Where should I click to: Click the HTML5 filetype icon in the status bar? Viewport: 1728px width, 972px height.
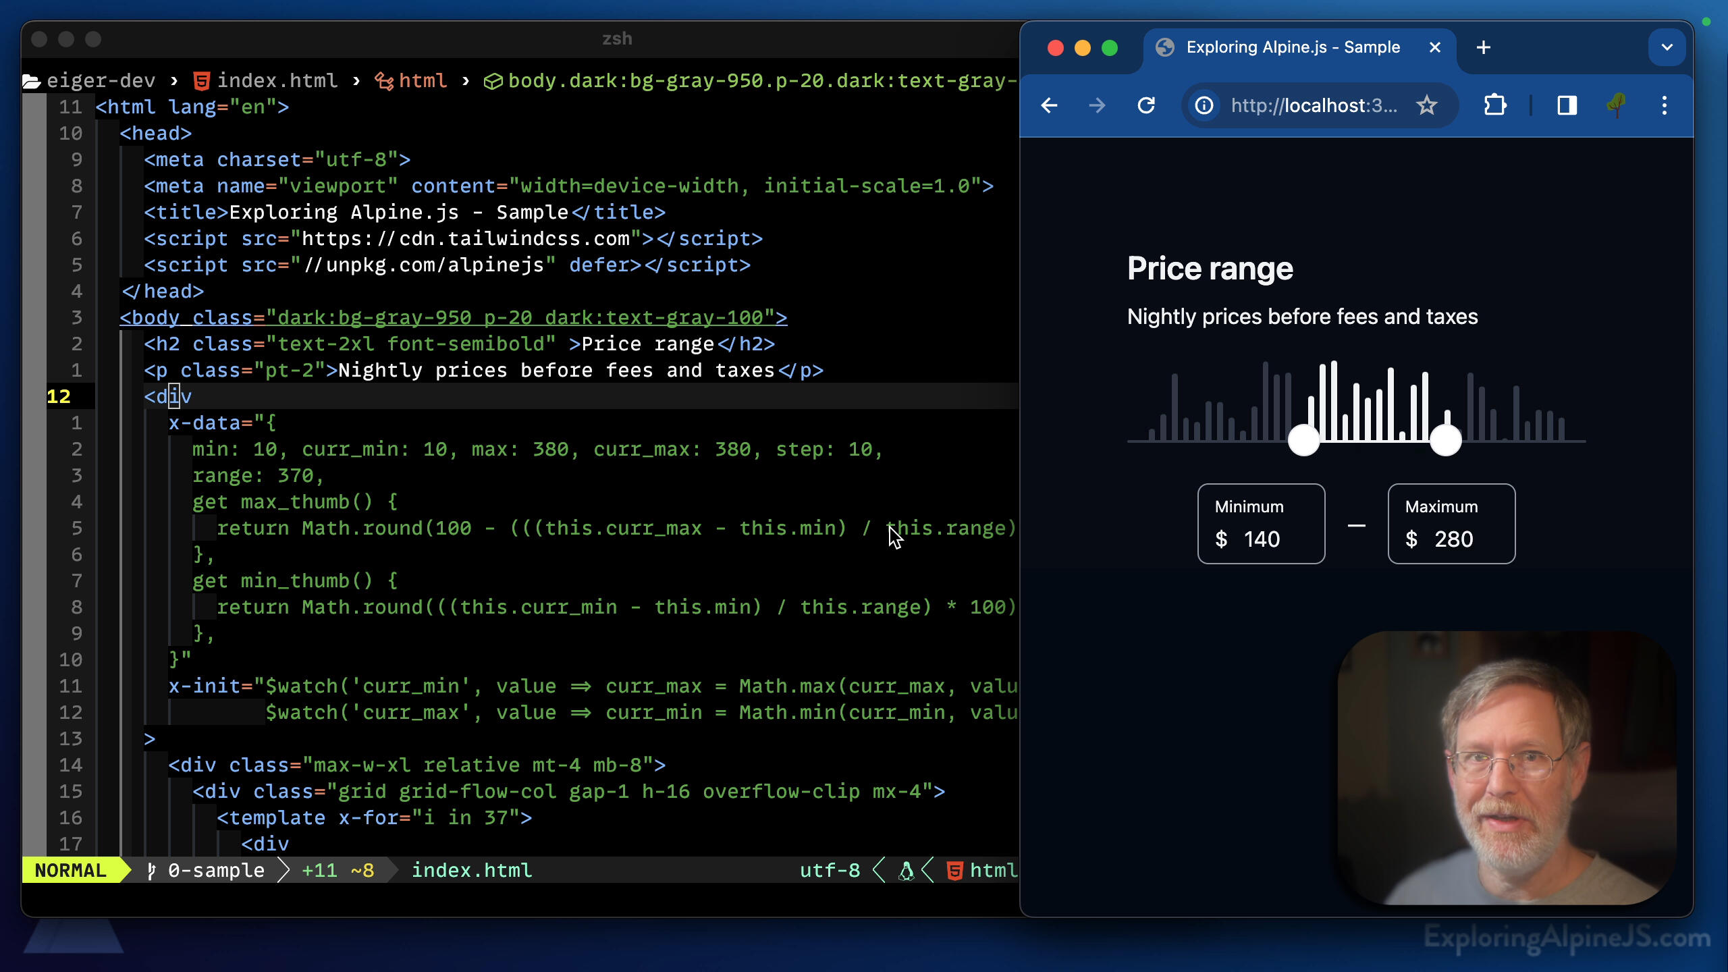955,870
